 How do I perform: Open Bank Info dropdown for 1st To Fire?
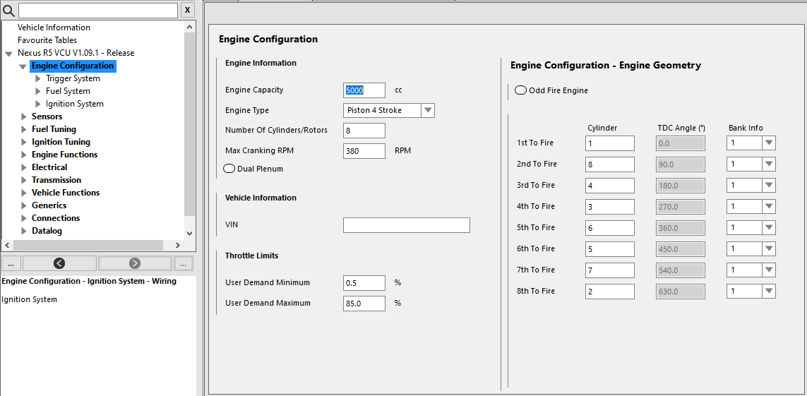pos(769,143)
